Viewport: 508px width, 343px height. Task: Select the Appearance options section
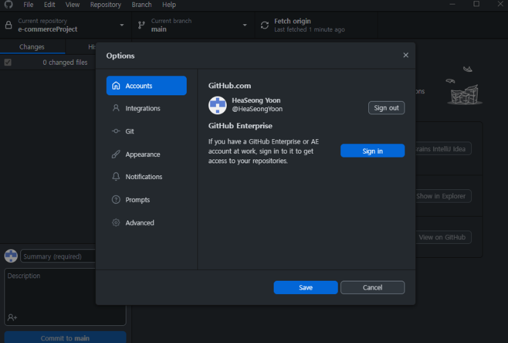(x=147, y=154)
